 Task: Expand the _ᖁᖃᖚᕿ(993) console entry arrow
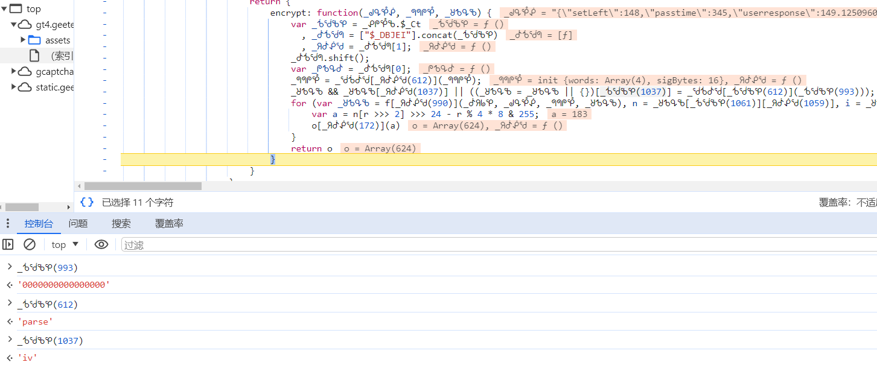[9, 267]
